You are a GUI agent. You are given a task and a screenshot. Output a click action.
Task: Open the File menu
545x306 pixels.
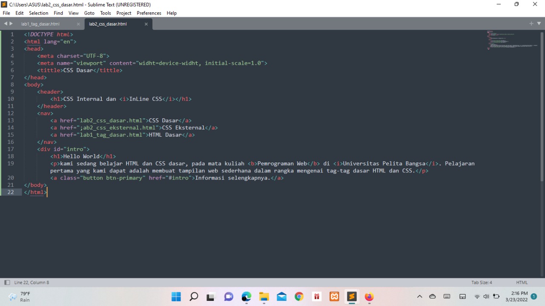click(x=6, y=13)
